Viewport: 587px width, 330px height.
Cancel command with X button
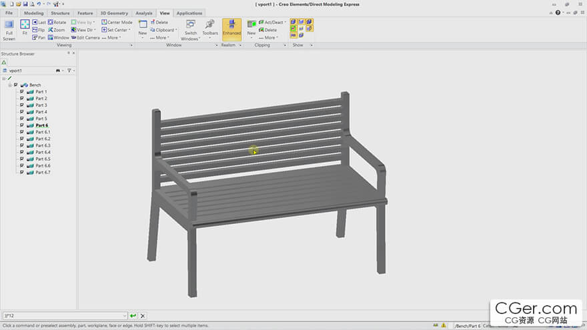click(143, 316)
